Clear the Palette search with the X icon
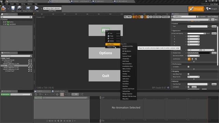The height and width of the screenshot is (123, 219). (x=30, y=17)
